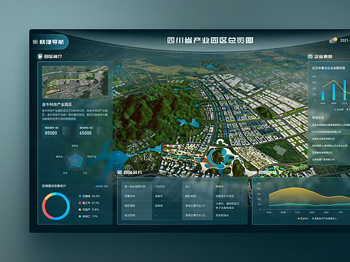This screenshot has width=350, height=262.
Task: Click the icon beside the 85000 value
Action: click(66, 131)
